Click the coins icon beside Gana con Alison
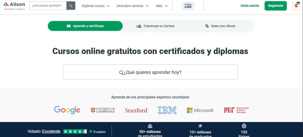 [x=207, y=26]
